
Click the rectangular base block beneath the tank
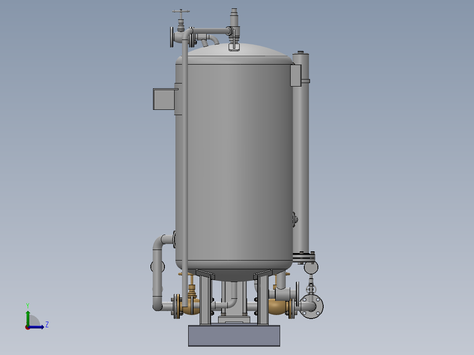click(x=234, y=336)
